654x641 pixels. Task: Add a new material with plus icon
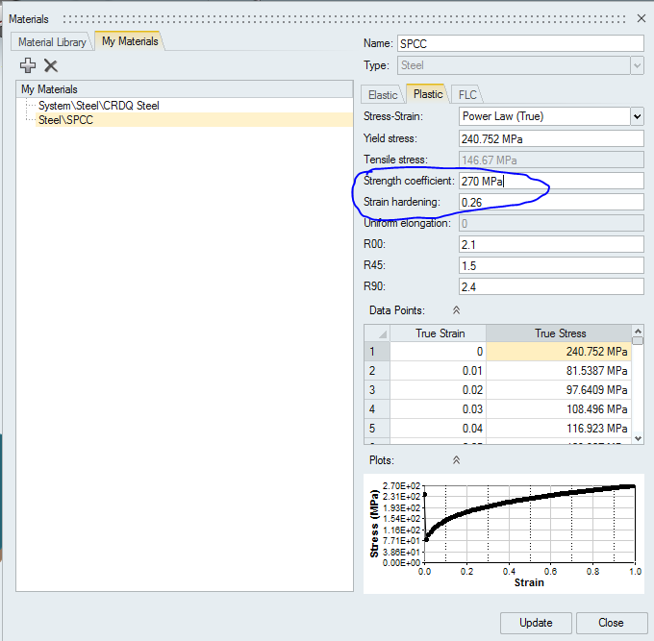(x=28, y=65)
